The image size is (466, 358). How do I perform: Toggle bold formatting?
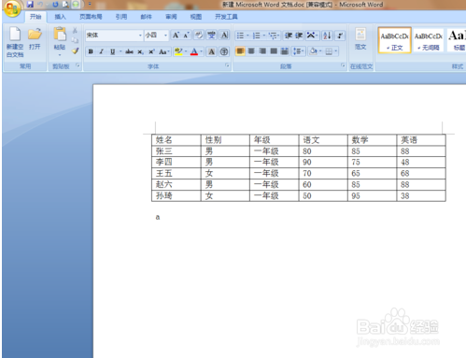(91, 51)
